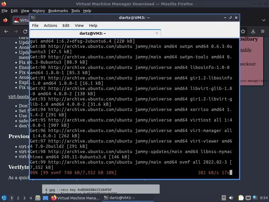Switch to workspace 1

pyautogui.click(x=12, y=198)
